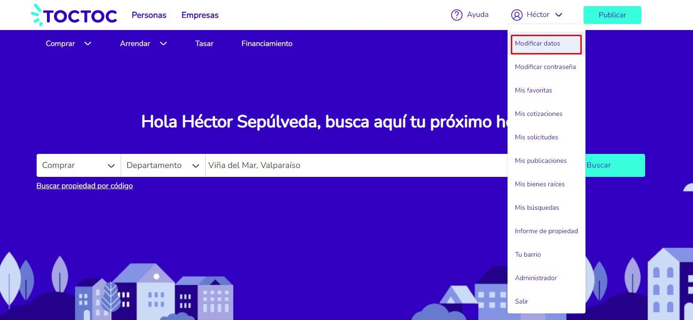The image size is (693, 320).
Task: Open the Comprar operation dropdown in search bar
Action: pyautogui.click(x=77, y=165)
